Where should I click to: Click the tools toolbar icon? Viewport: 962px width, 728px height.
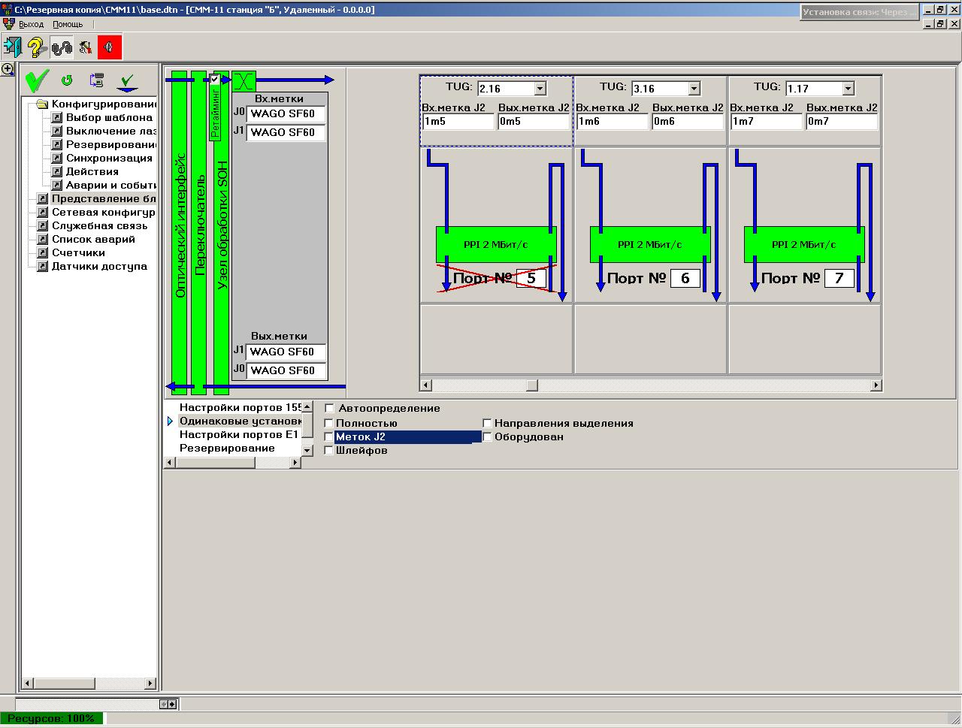coord(86,47)
